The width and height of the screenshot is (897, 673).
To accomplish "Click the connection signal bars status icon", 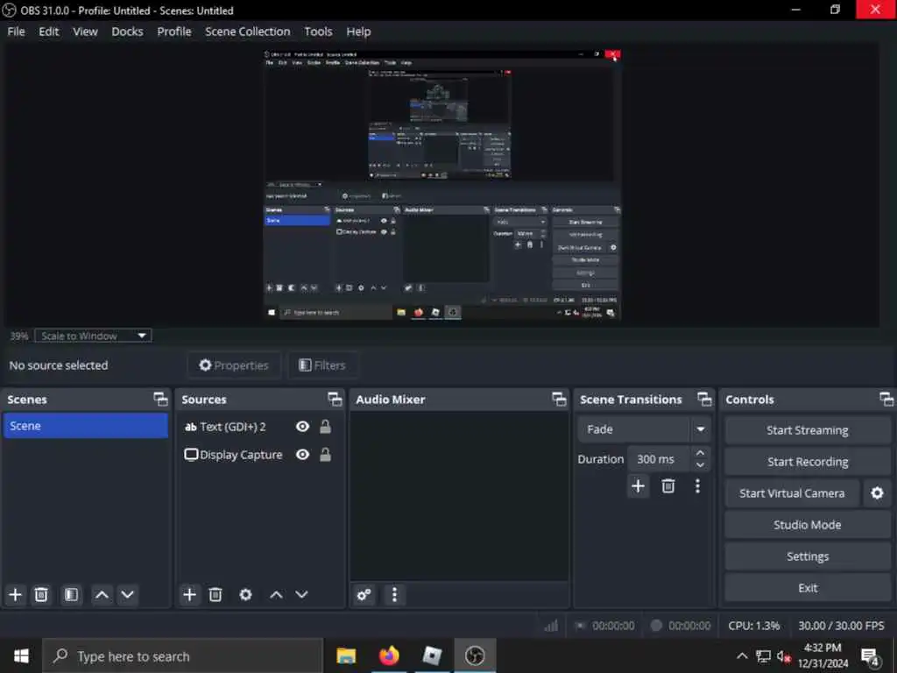I will [x=551, y=626].
